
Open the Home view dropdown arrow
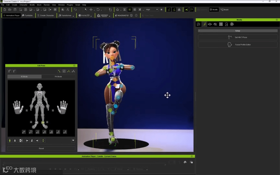coord(121,10)
